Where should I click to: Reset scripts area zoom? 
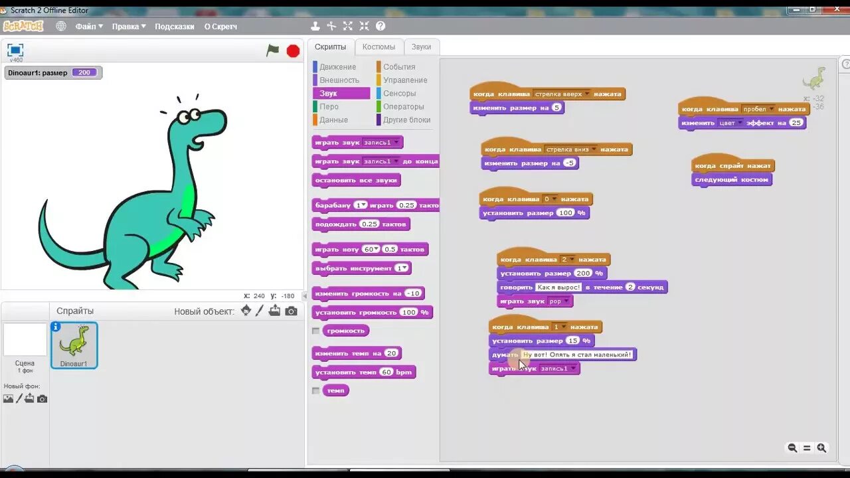click(807, 448)
